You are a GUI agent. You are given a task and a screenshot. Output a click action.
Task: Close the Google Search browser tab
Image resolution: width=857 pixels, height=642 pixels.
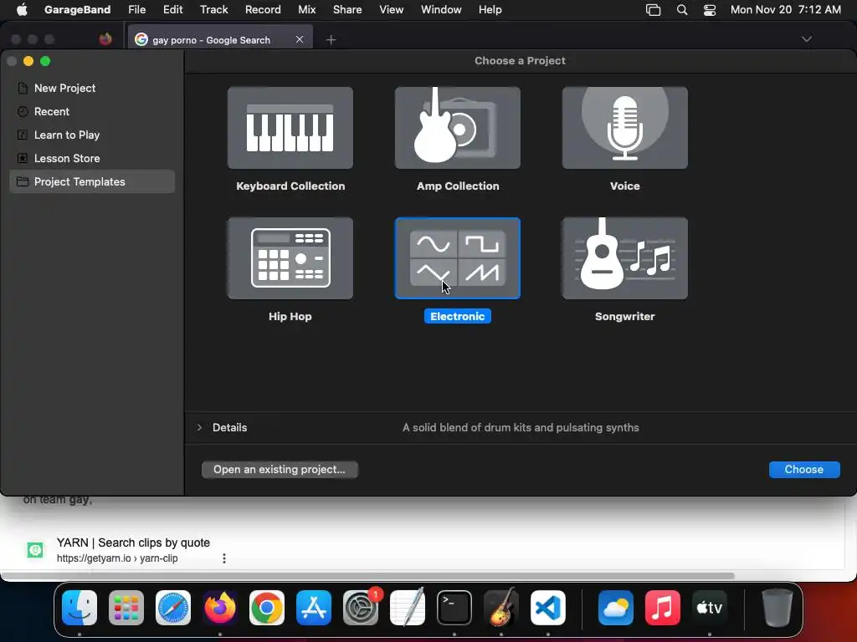[300, 39]
